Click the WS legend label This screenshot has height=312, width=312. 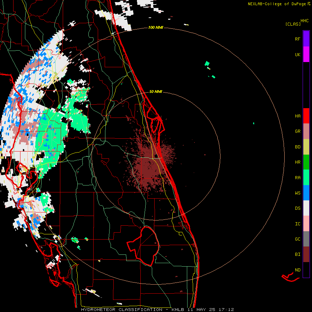(297, 193)
